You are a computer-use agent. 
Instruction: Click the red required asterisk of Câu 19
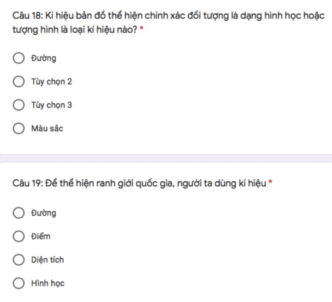tap(270, 182)
